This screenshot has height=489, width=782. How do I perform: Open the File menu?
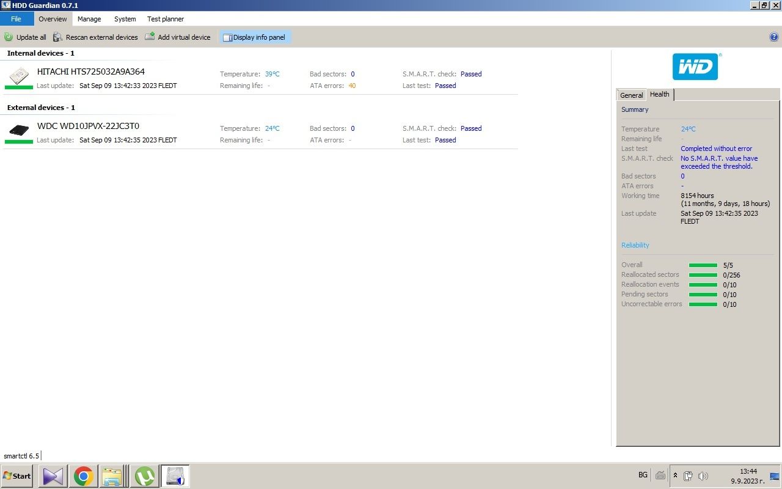click(x=16, y=19)
